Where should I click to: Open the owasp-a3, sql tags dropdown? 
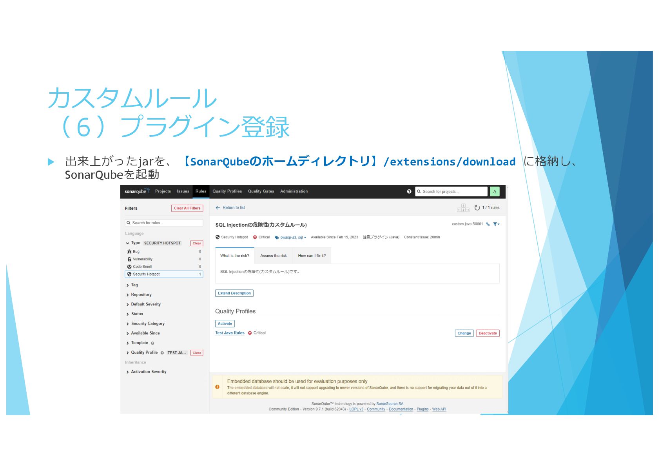click(x=293, y=238)
